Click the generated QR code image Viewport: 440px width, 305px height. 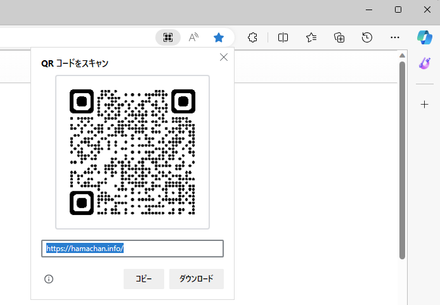pos(133,152)
